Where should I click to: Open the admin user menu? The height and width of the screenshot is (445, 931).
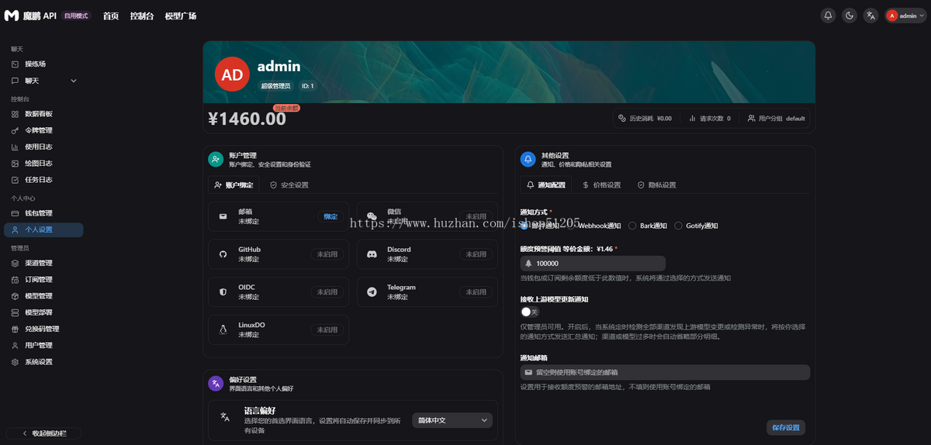coord(905,16)
